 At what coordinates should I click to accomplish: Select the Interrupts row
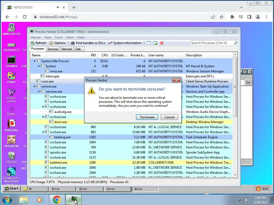[131, 76]
